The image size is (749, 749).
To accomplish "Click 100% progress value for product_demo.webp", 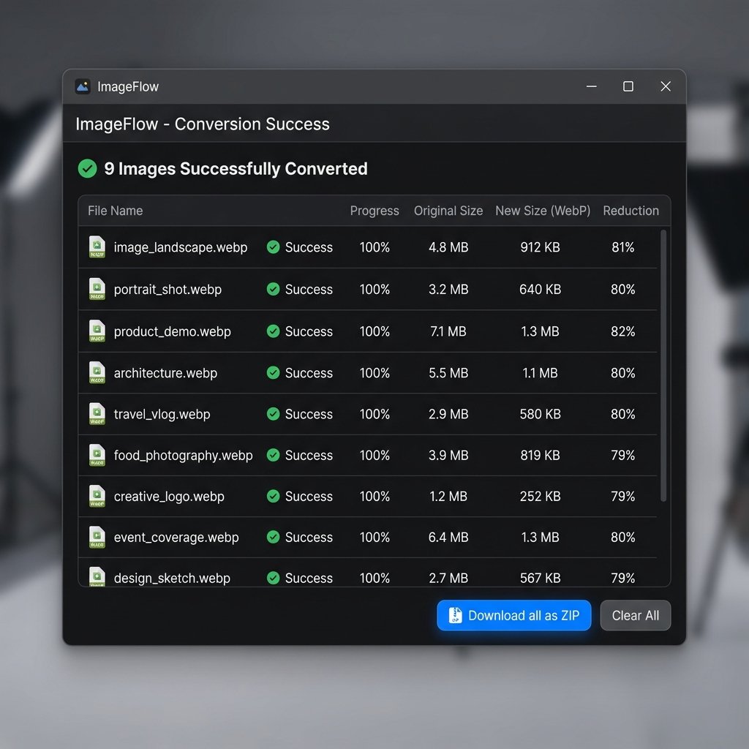I will (374, 331).
